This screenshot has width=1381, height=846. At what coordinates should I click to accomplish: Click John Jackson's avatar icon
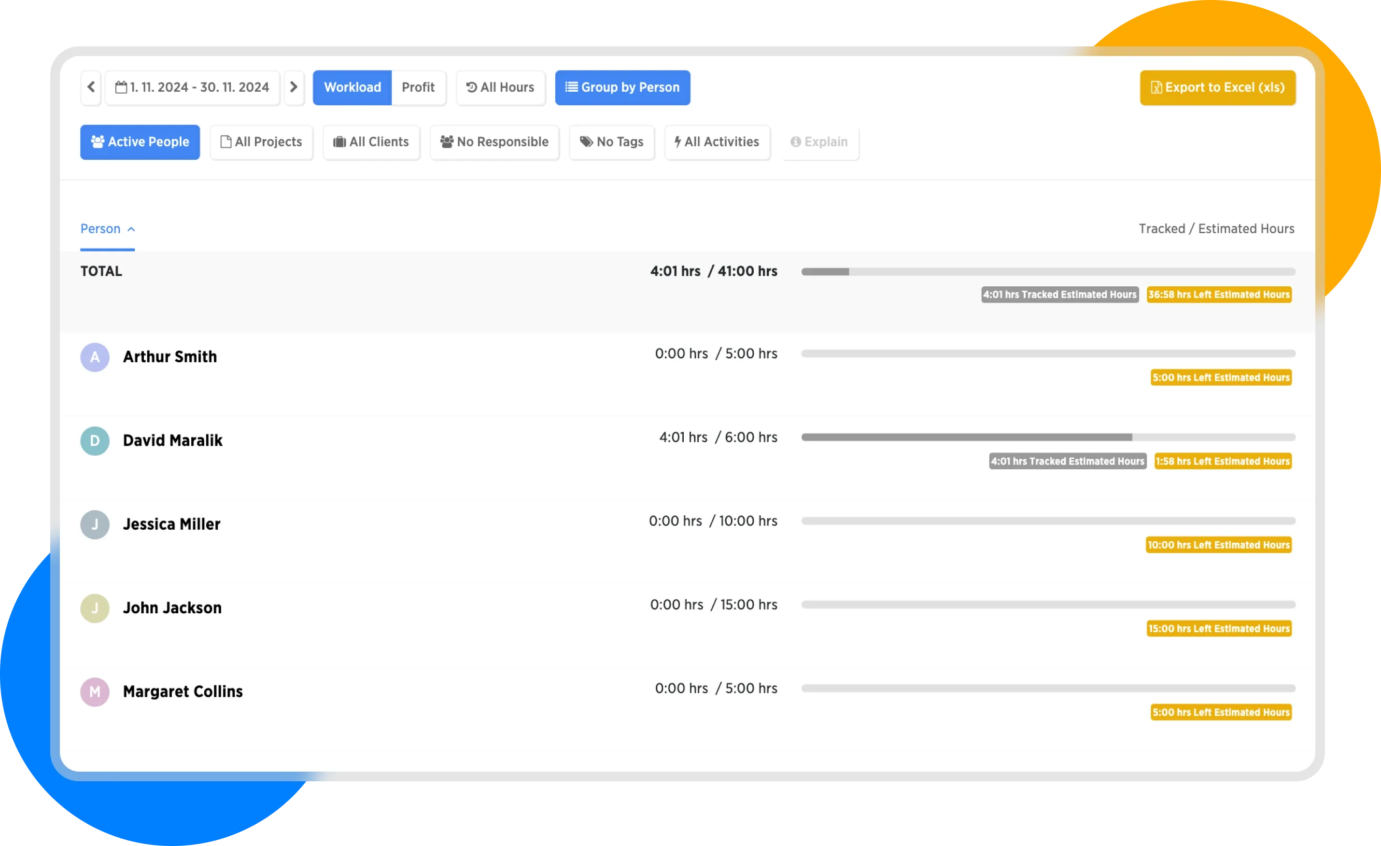click(x=95, y=608)
